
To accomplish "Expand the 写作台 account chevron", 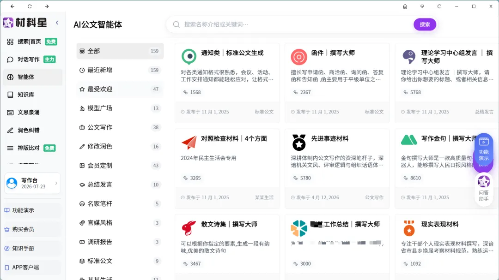I will tap(56, 184).
